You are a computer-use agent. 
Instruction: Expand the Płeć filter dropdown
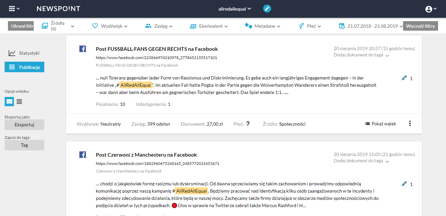(310, 26)
